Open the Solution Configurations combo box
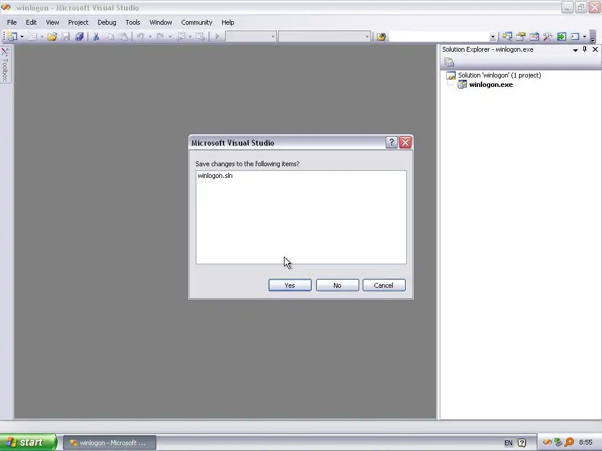Image resolution: width=602 pixels, height=451 pixels. click(250, 36)
